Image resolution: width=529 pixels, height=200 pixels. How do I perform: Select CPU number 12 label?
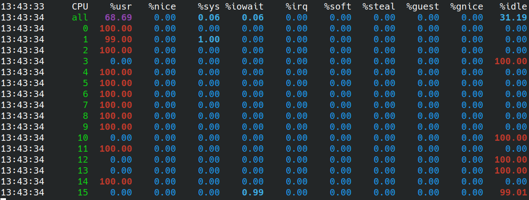click(83, 159)
